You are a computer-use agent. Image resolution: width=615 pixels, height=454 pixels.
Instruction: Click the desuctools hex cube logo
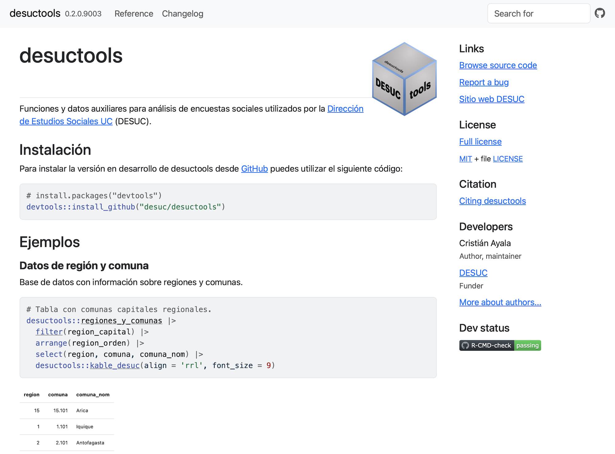(x=404, y=79)
